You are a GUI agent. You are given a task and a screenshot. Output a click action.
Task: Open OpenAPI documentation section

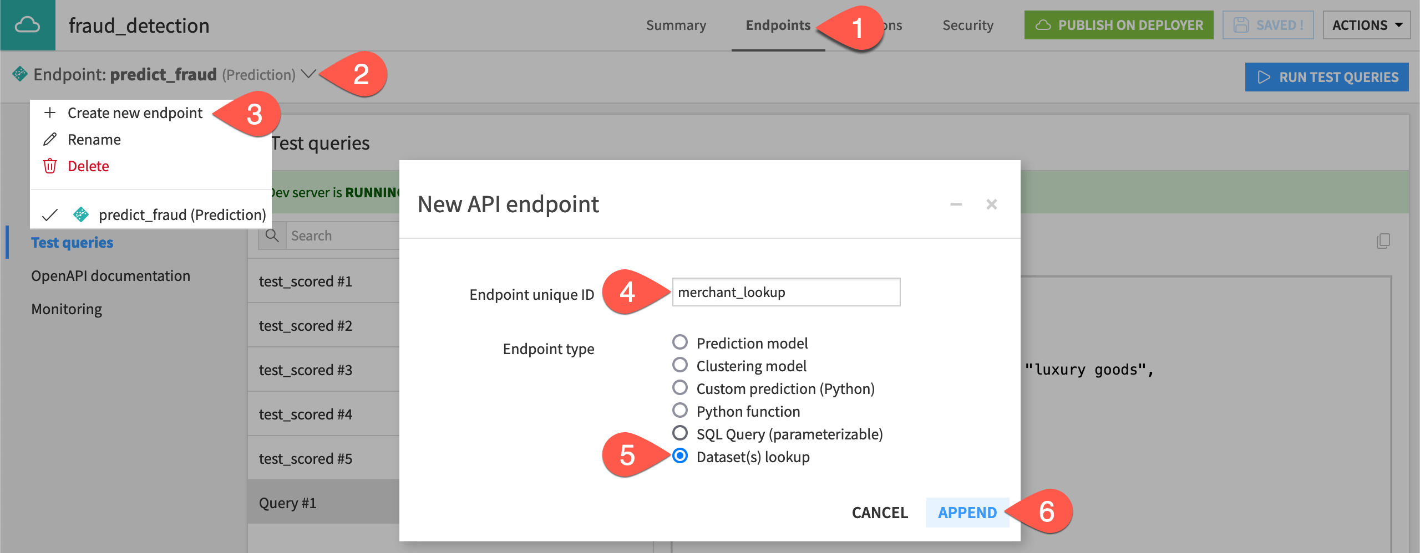110,275
